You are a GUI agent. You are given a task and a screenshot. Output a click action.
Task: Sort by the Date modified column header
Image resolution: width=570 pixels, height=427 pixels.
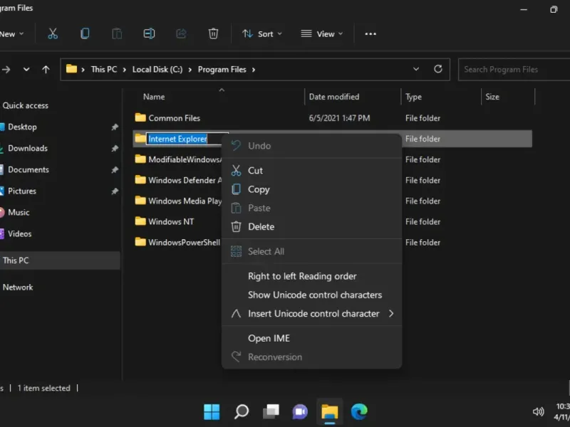tap(334, 97)
